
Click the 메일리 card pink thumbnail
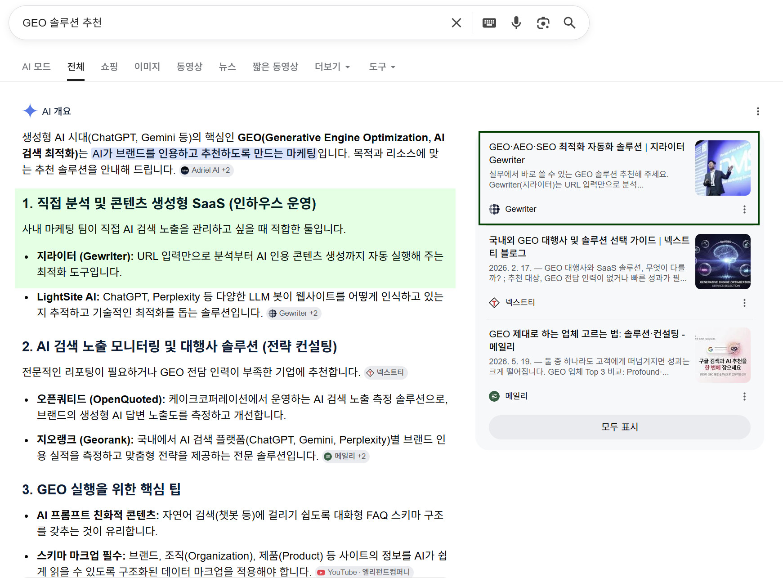[x=723, y=355]
